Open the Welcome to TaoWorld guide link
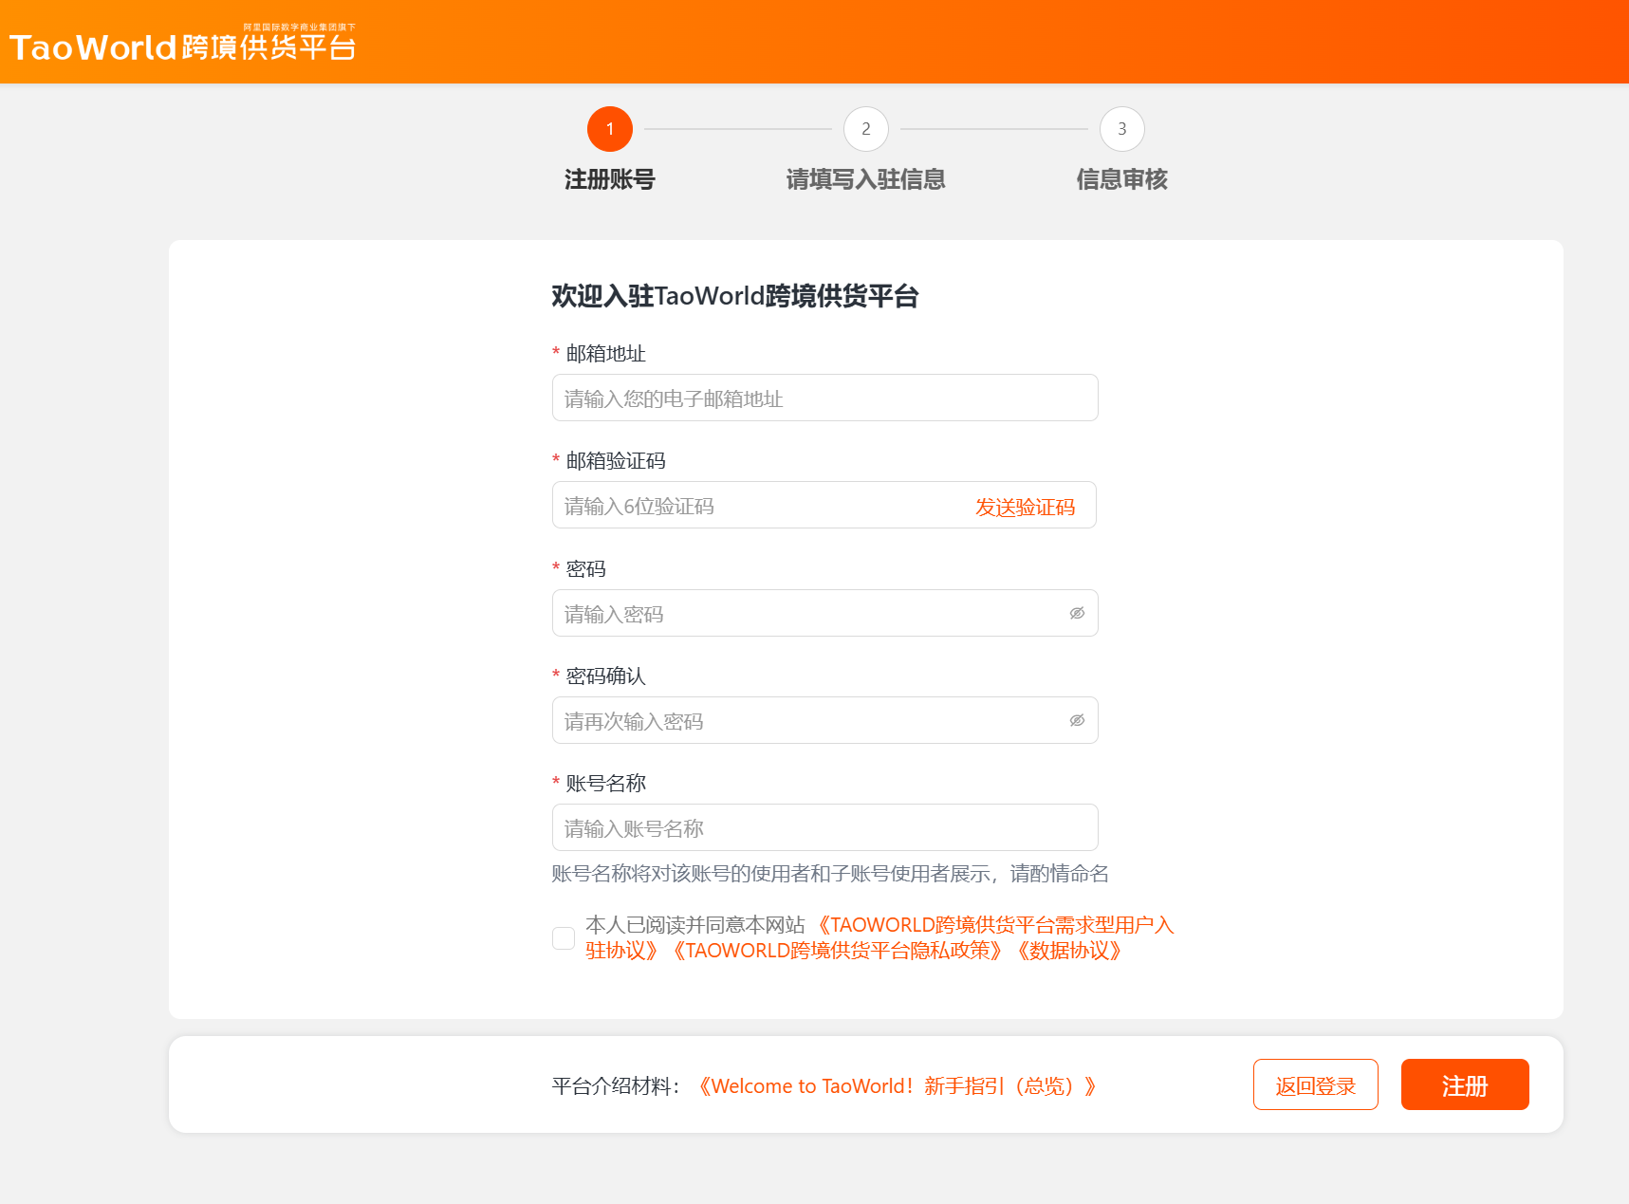The image size is (1629, 1204). click(x=898, y=1085)
